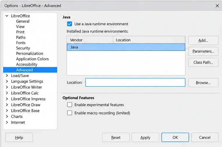This screenshot has height=147, width=222.
Task: Select the highlighted Advanced entry
Action: point(30,70)
